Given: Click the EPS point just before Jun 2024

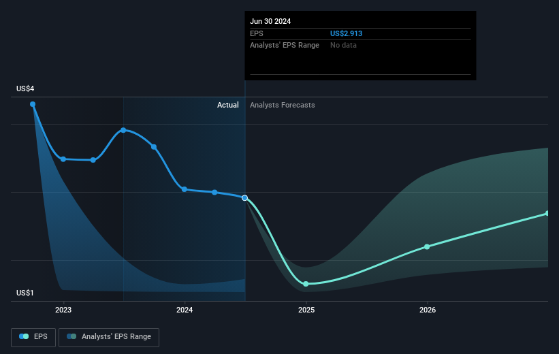Looking at the screenshot, I should click(214, 192).
